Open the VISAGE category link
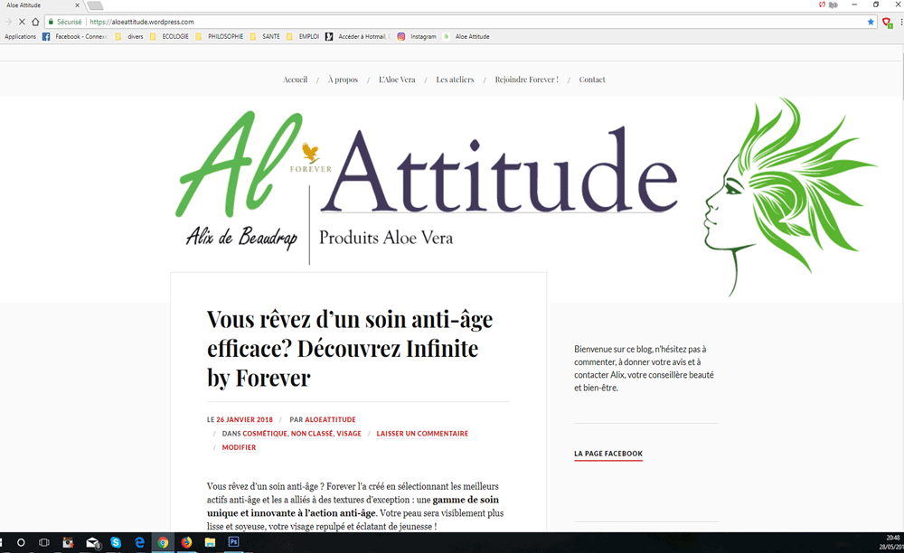 pyautogui.click(x=349, y=433)
